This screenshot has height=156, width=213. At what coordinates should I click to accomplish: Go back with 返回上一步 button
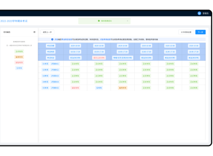(47, 32)
